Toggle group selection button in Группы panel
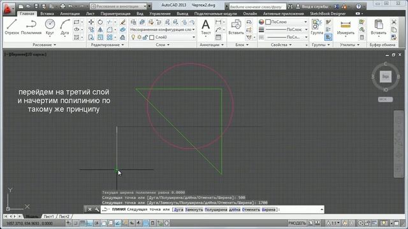Screen dimensions: 408x229 click(328, 38)
